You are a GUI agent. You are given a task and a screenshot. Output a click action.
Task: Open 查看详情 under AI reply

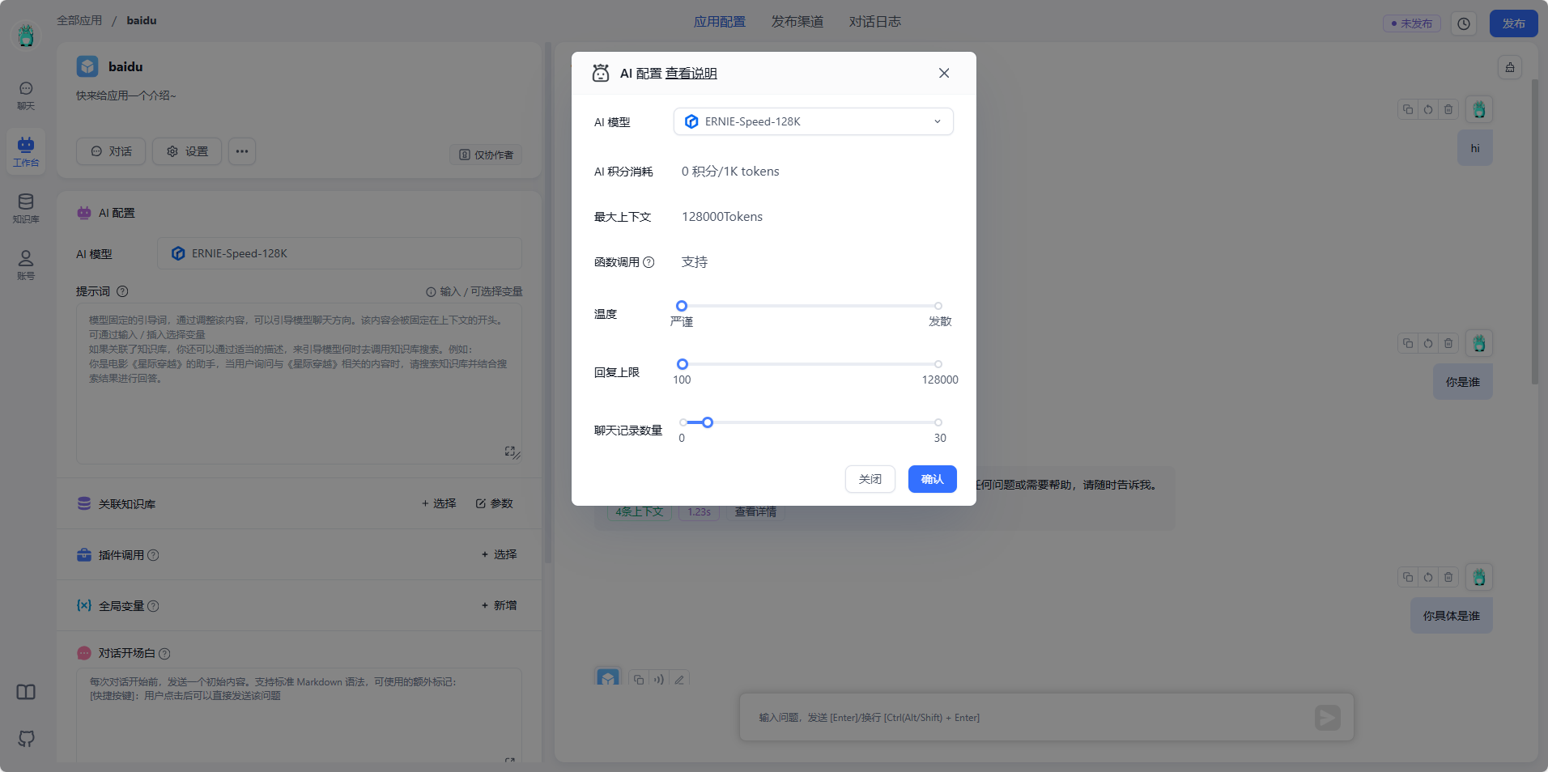[x=755, y=512]
